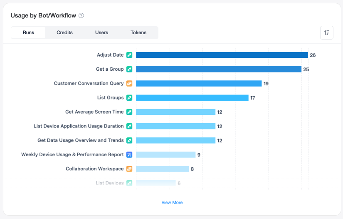
Task: Click the Adjust Date bar with 26 runs
Action: tap(222, 55)
